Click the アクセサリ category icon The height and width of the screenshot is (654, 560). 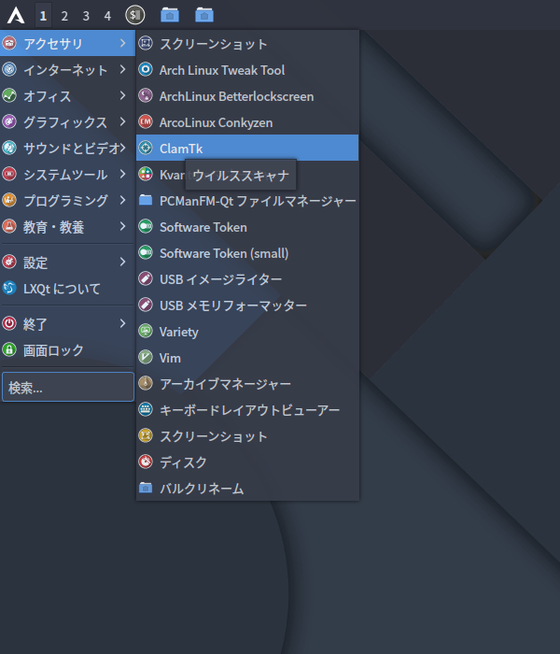pyautogui.click(x=9, y=43)
